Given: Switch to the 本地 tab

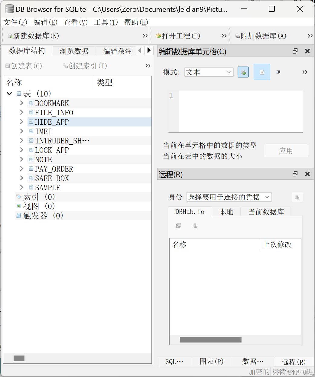Looking at the screenshot, I should [x=226, y=212].
